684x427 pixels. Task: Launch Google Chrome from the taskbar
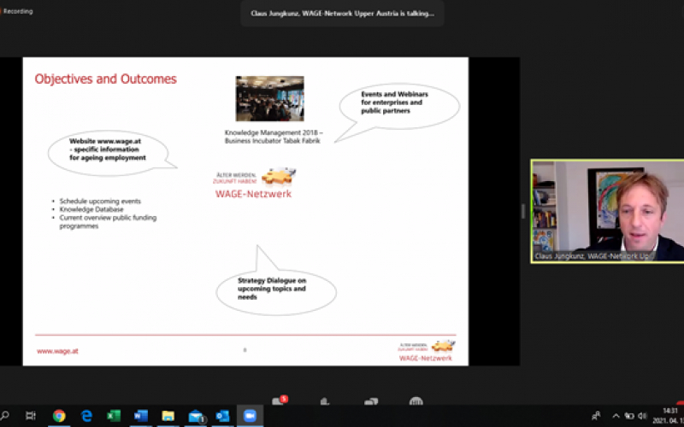pos(59,416)
